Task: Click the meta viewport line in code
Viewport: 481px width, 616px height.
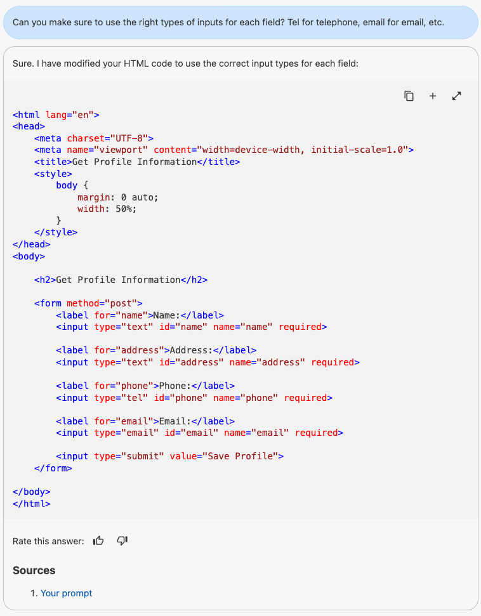Action: 224,150
